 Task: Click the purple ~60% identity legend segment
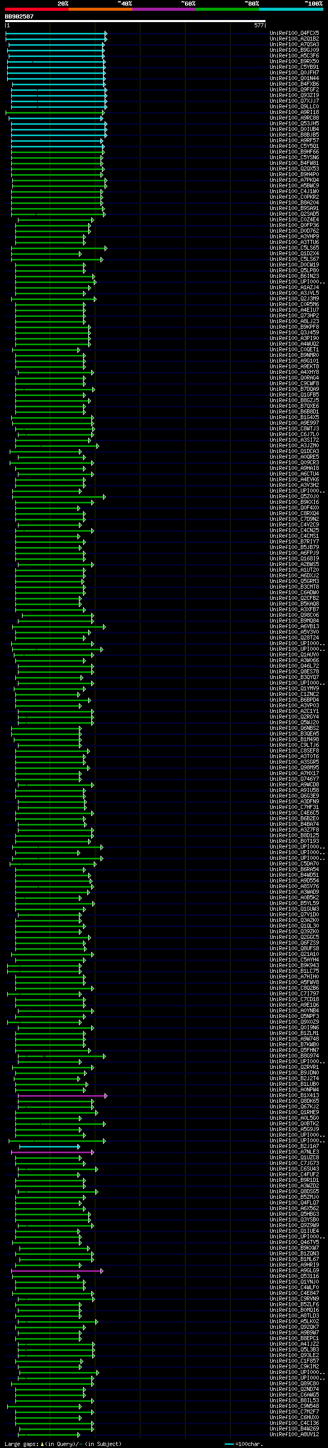coord(163,9)
